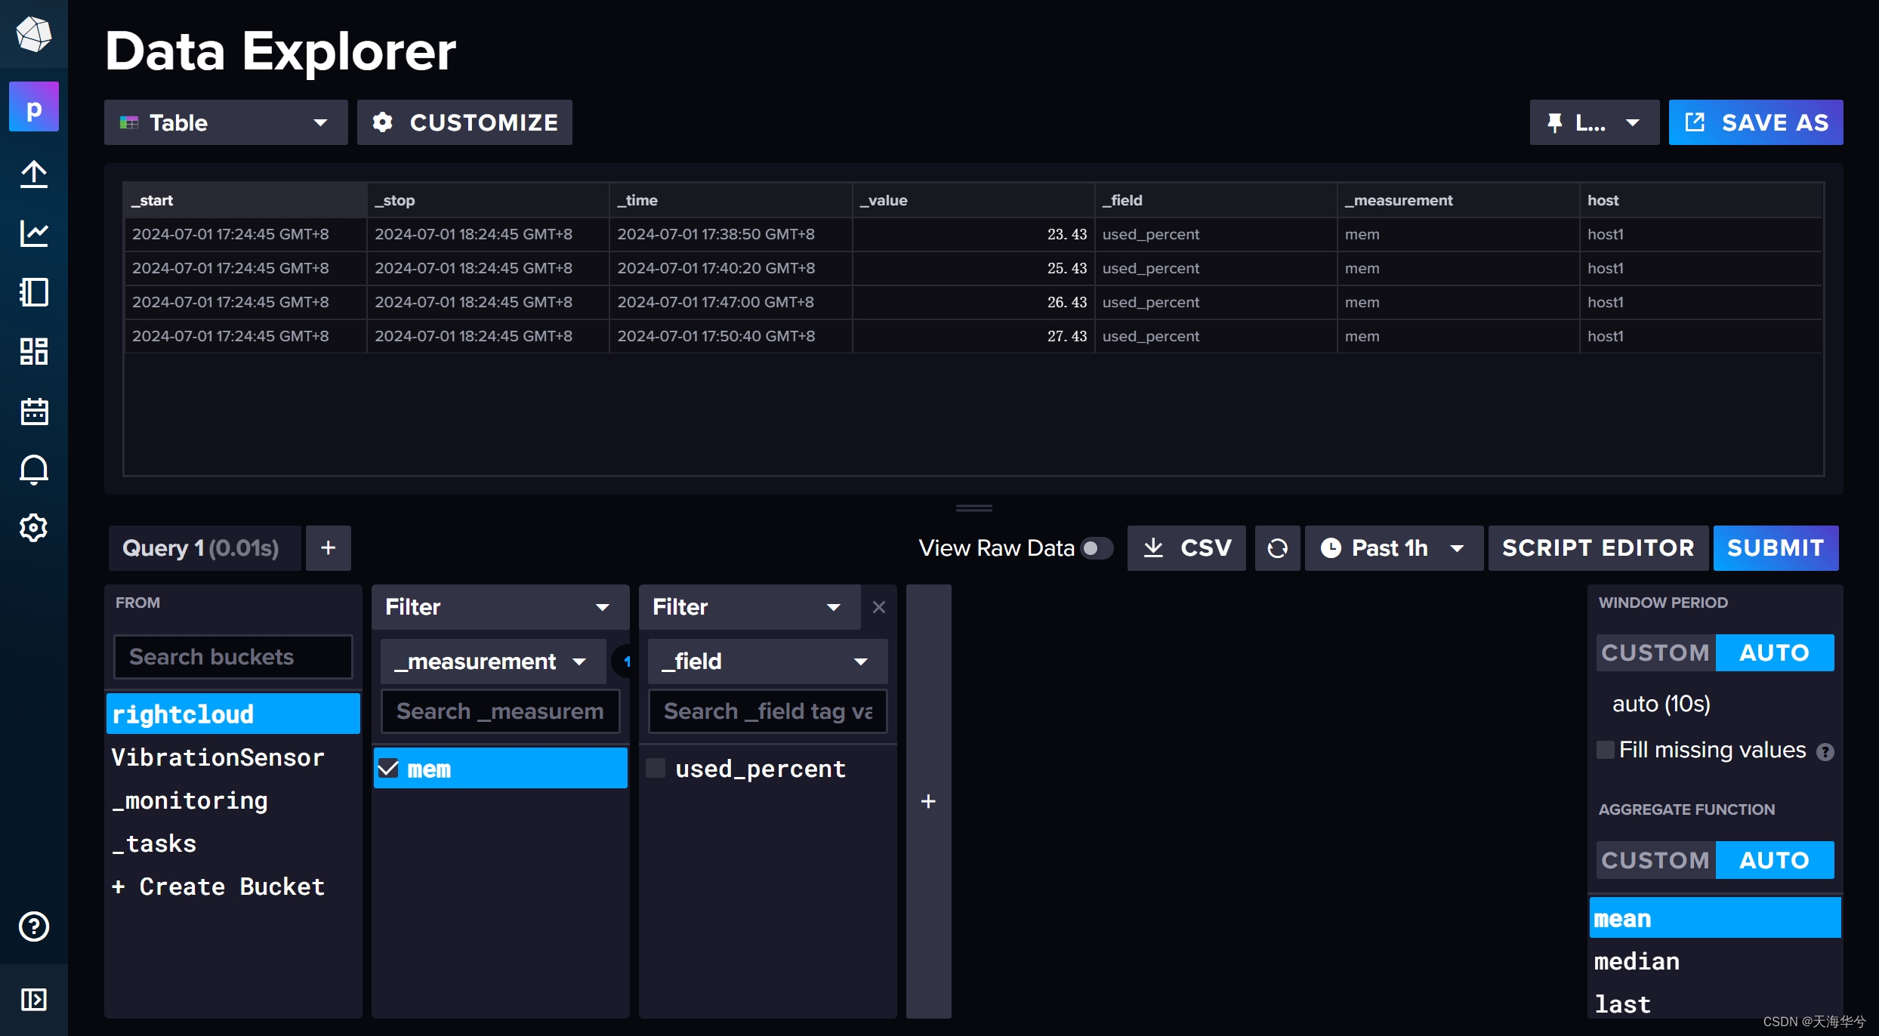The image size is (1879, 1036).
Task: Open the Dashboards icon in sidebar
Action: [x=33, y=351]
